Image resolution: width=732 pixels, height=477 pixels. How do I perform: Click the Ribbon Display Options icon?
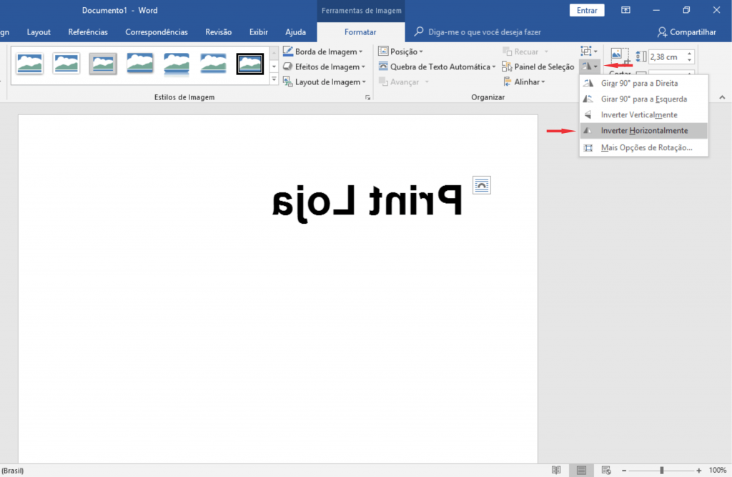(625, 11)
